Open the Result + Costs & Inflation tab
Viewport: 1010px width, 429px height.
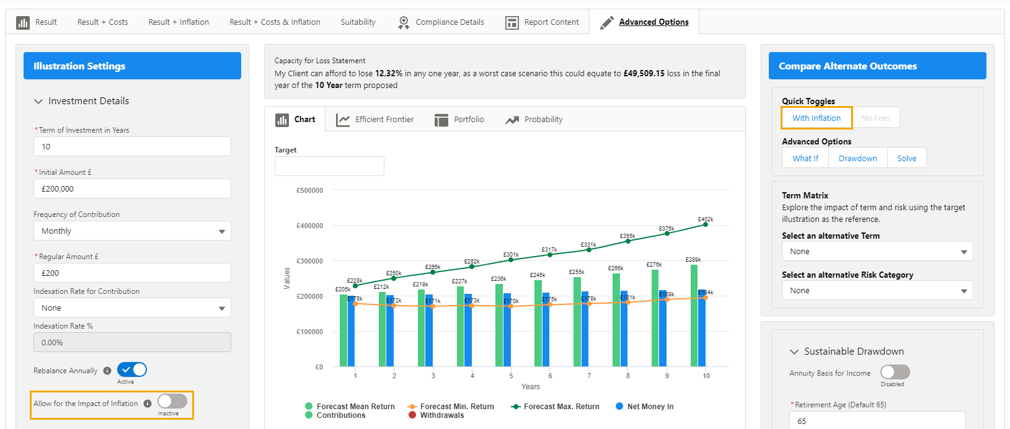click(275, 22)
